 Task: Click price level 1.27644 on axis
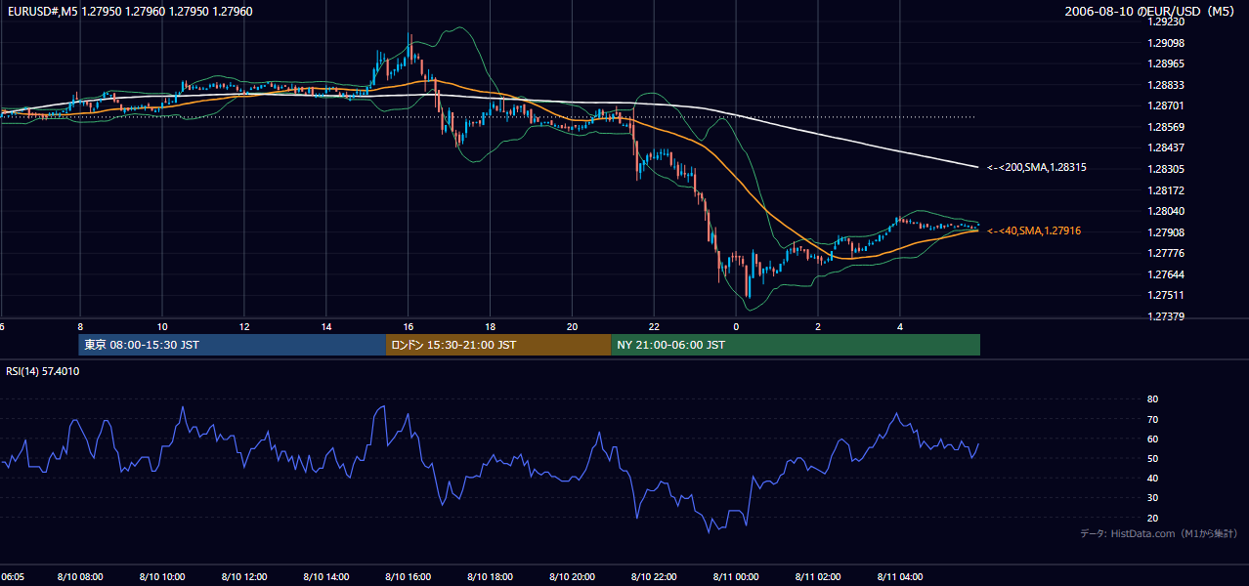(x=1167, y=274)
